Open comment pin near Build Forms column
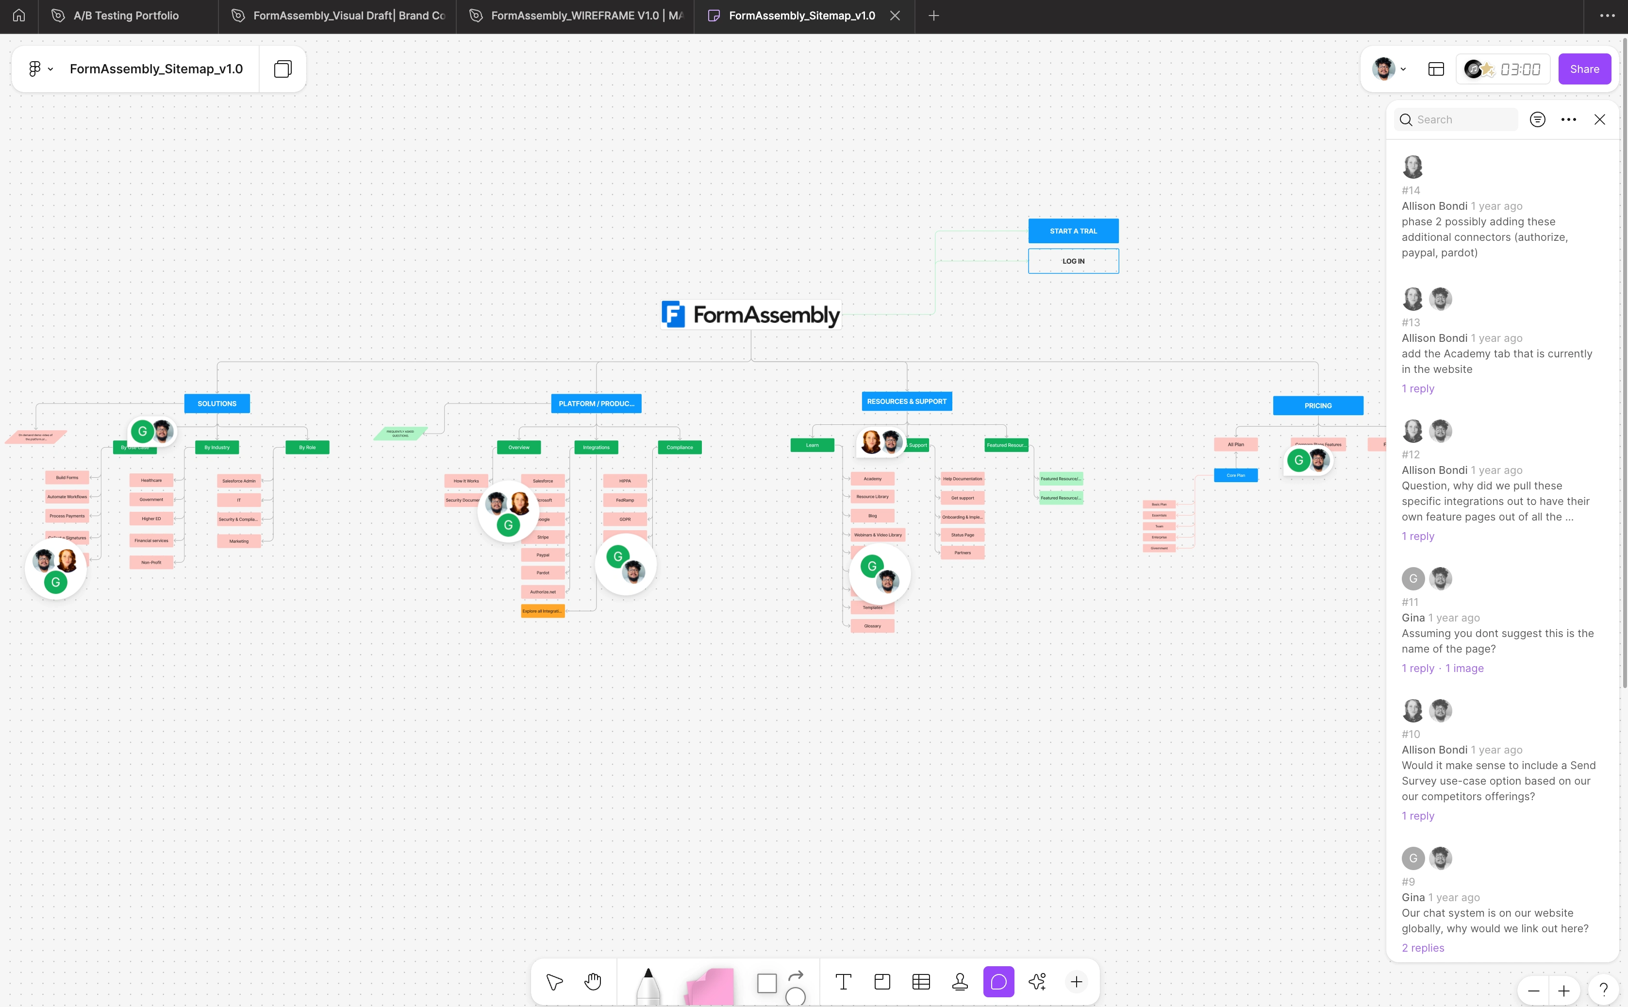Image resolution: width=1628 pixels, height=1007 pixels. pyautogui.click(x=56, y=570)
